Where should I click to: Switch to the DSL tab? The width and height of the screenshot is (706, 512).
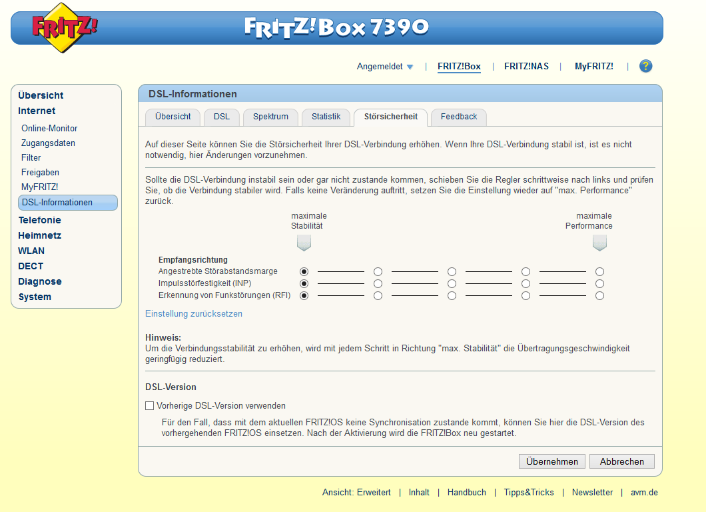pos(222,117)
